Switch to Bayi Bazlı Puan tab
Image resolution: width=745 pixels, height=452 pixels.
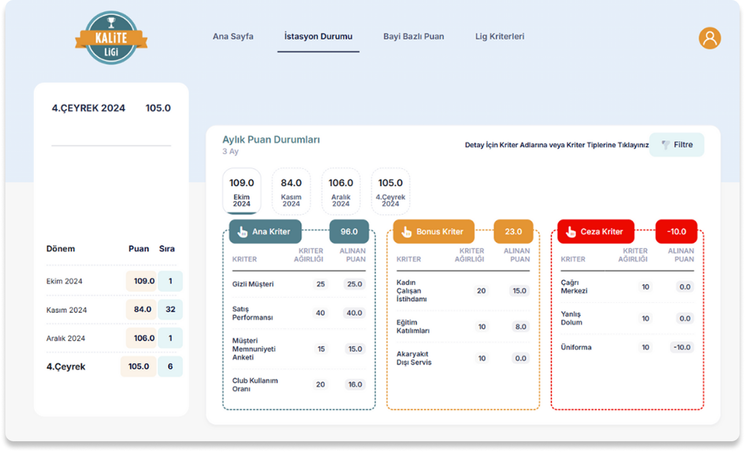click(413, 37)
